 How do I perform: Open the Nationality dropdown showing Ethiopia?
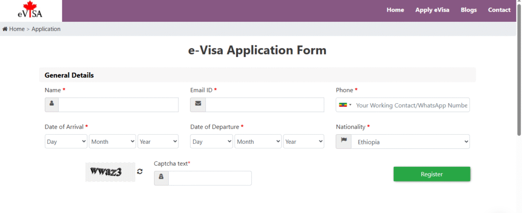411,142
